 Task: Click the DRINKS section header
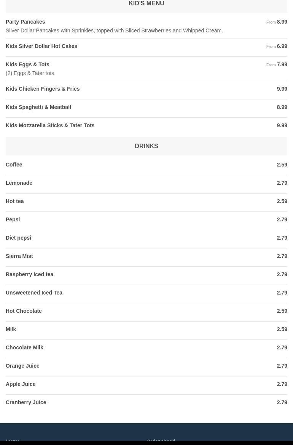point(146,146)
